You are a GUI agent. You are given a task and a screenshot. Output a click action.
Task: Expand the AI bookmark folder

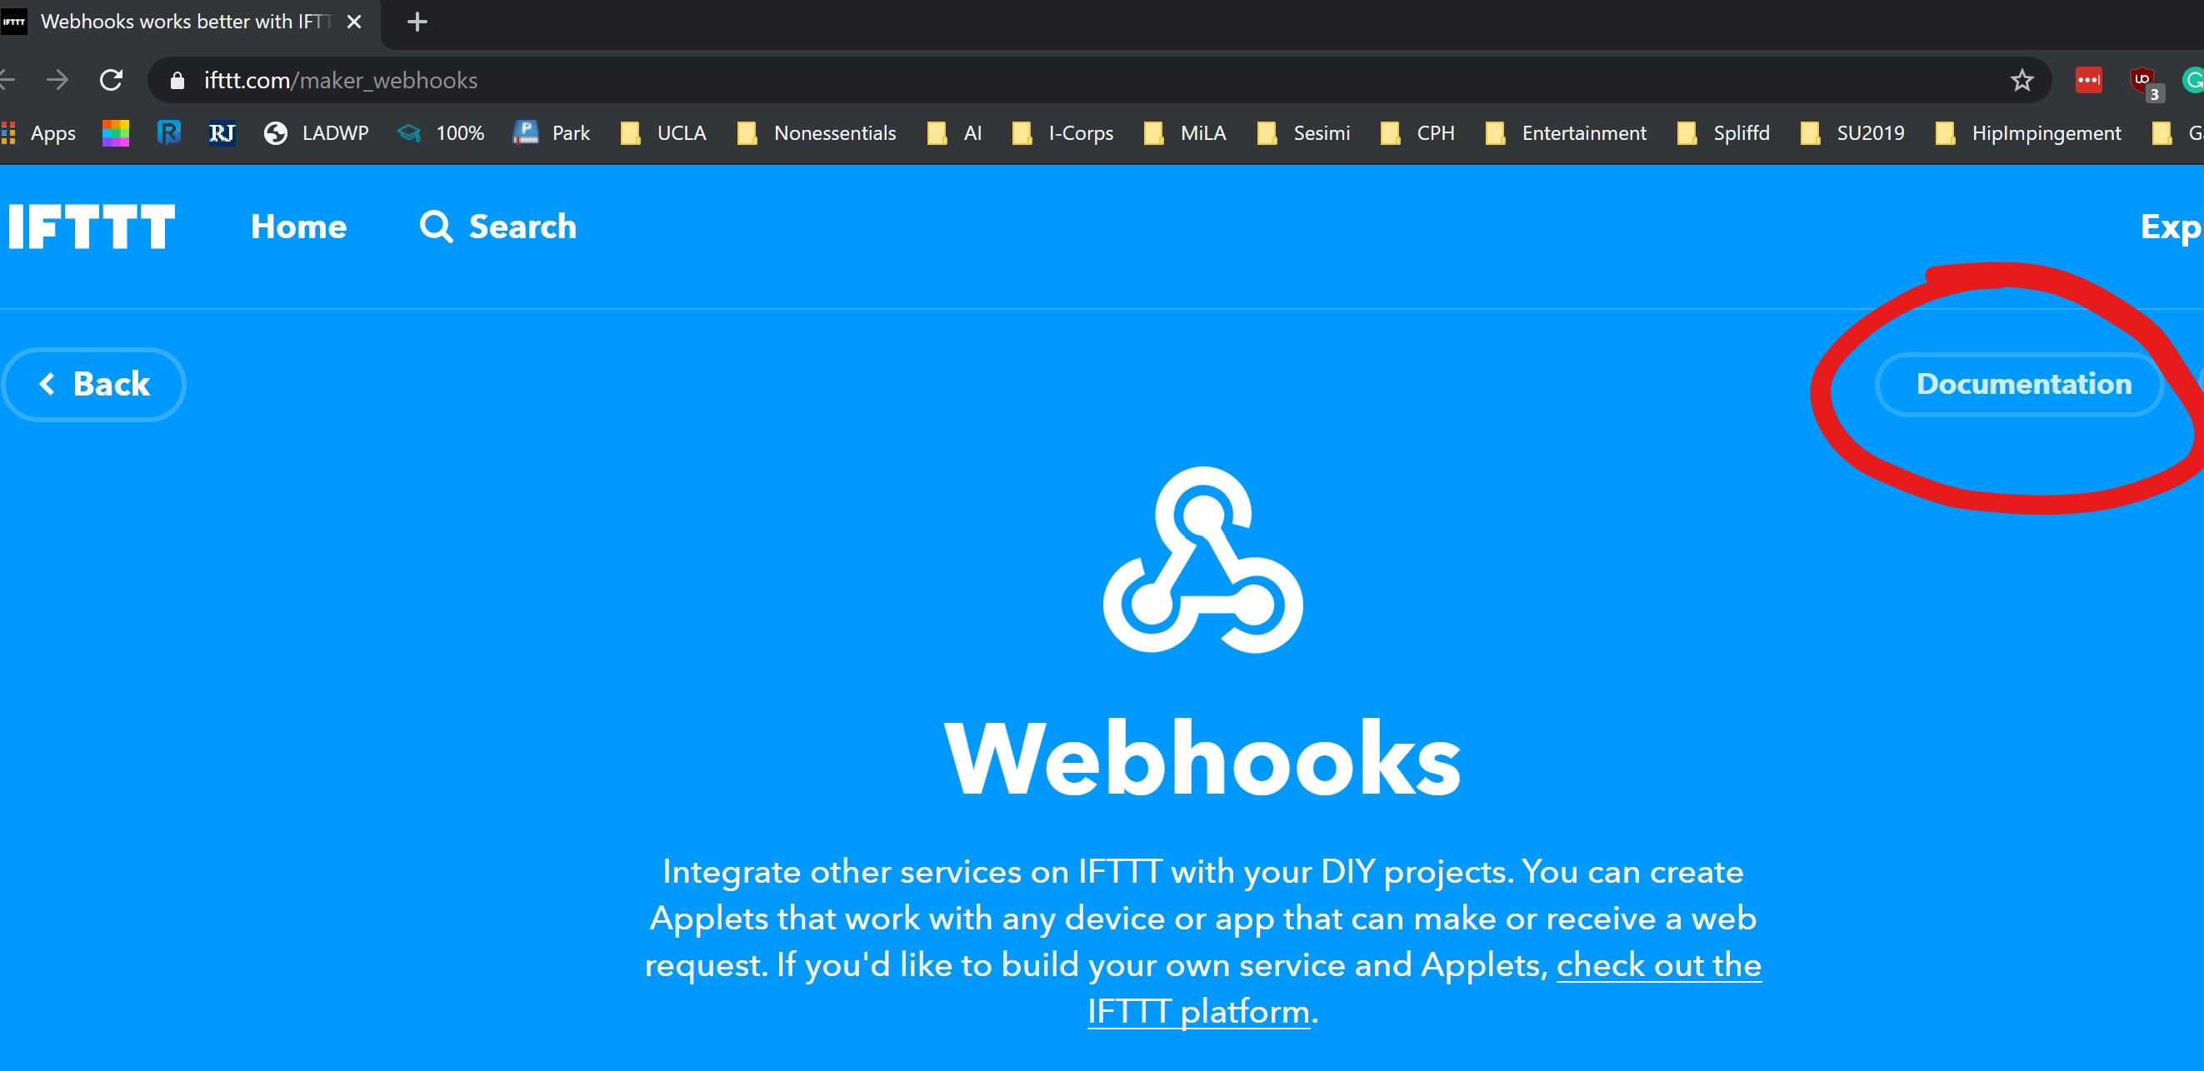955,133
